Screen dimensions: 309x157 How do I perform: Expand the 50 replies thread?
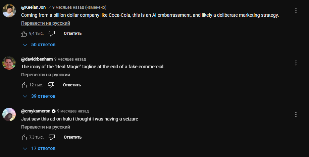39,45
